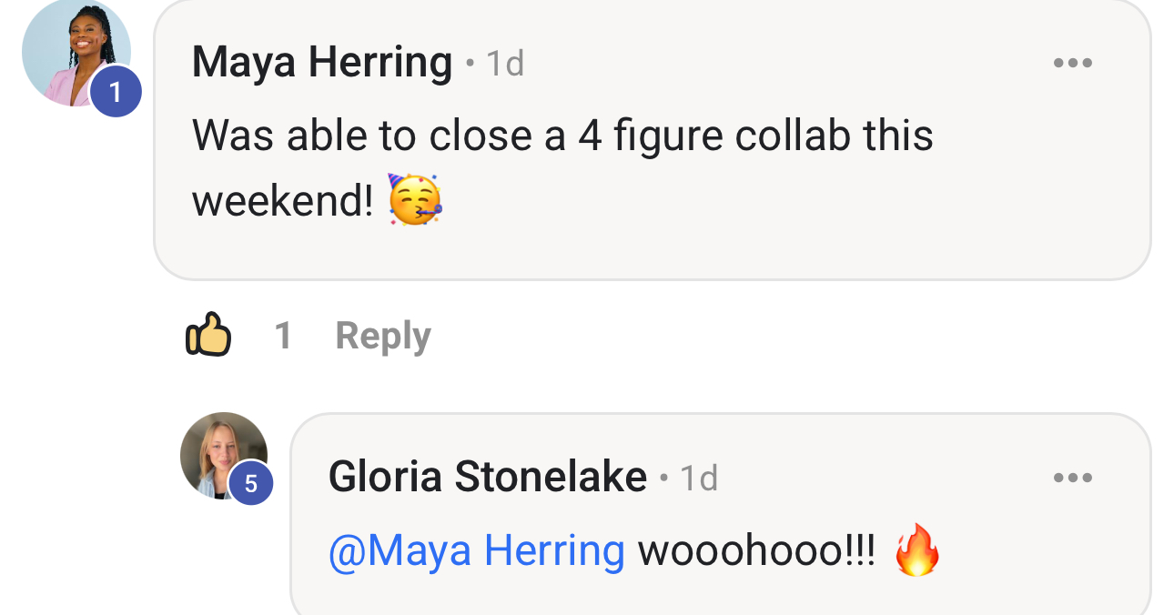Click level badge 1 on Maya's avatar

point(116,92)
